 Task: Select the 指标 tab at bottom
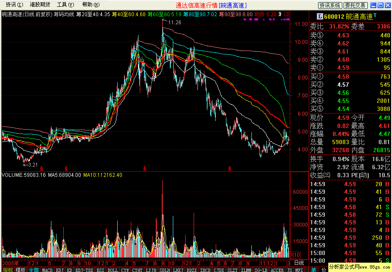8,270
